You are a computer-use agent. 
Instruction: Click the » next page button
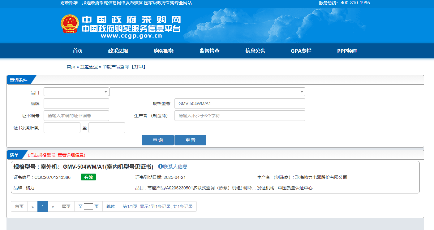point(53,206)
